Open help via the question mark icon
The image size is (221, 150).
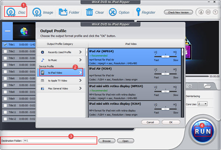[x=215, y=12]
